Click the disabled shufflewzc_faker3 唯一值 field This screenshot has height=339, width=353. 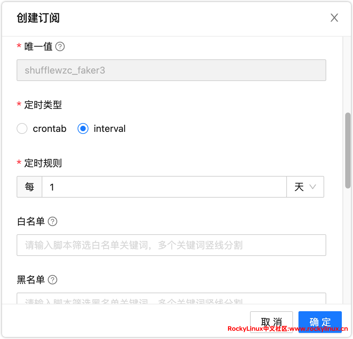click(x=171, y=70)
